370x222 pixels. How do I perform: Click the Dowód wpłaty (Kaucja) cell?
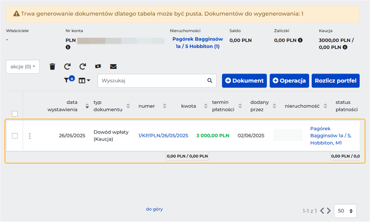111,136
